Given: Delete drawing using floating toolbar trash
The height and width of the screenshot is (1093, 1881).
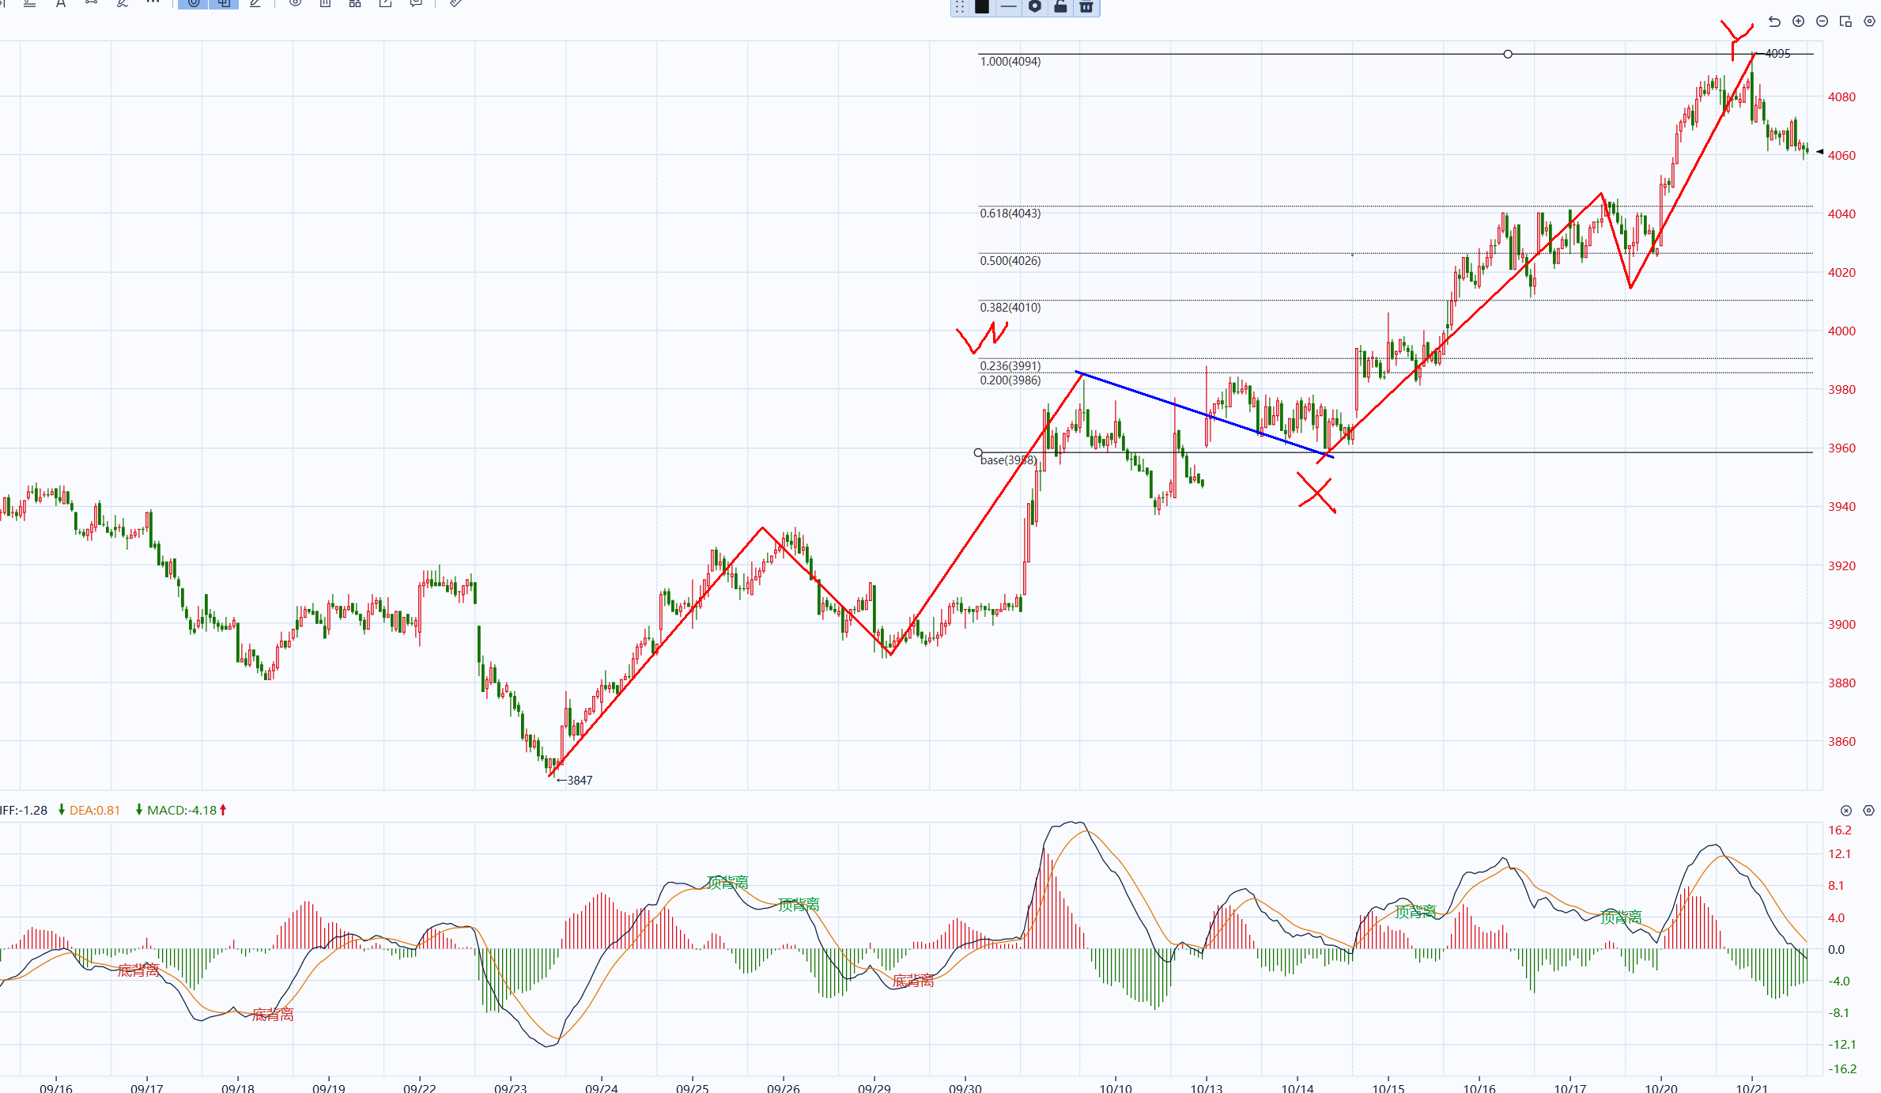Looking at the screenshot, I should click(x=1086, y=6).
